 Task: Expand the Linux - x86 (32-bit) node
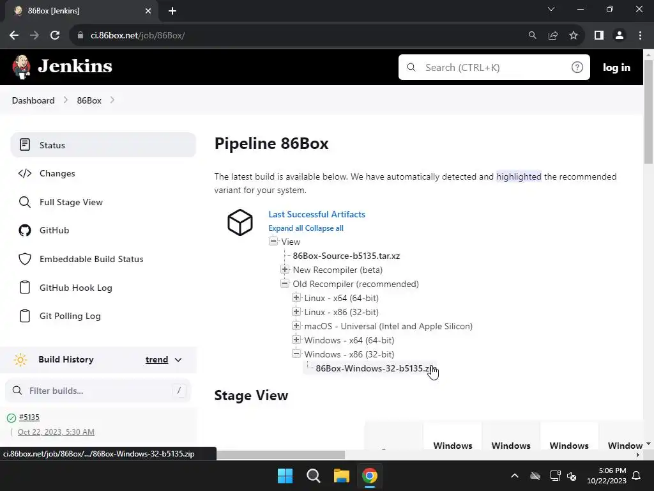tap(296, 311)
